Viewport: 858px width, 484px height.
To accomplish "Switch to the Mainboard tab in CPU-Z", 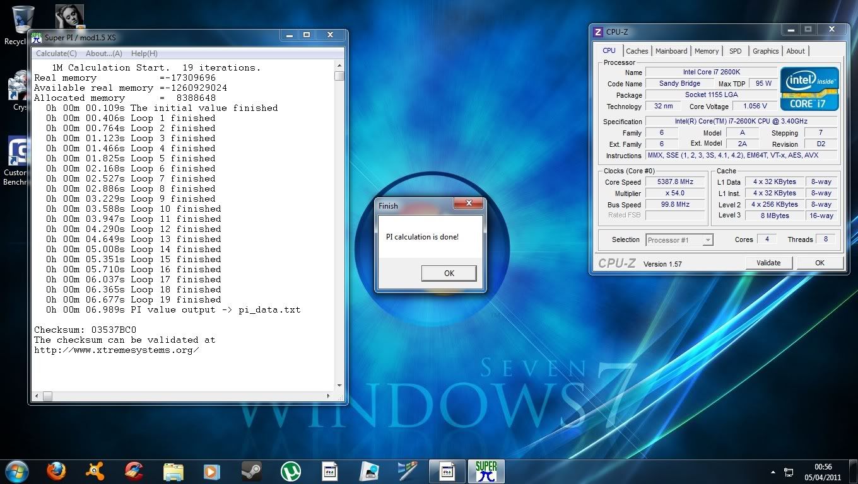I will point(671,51).
